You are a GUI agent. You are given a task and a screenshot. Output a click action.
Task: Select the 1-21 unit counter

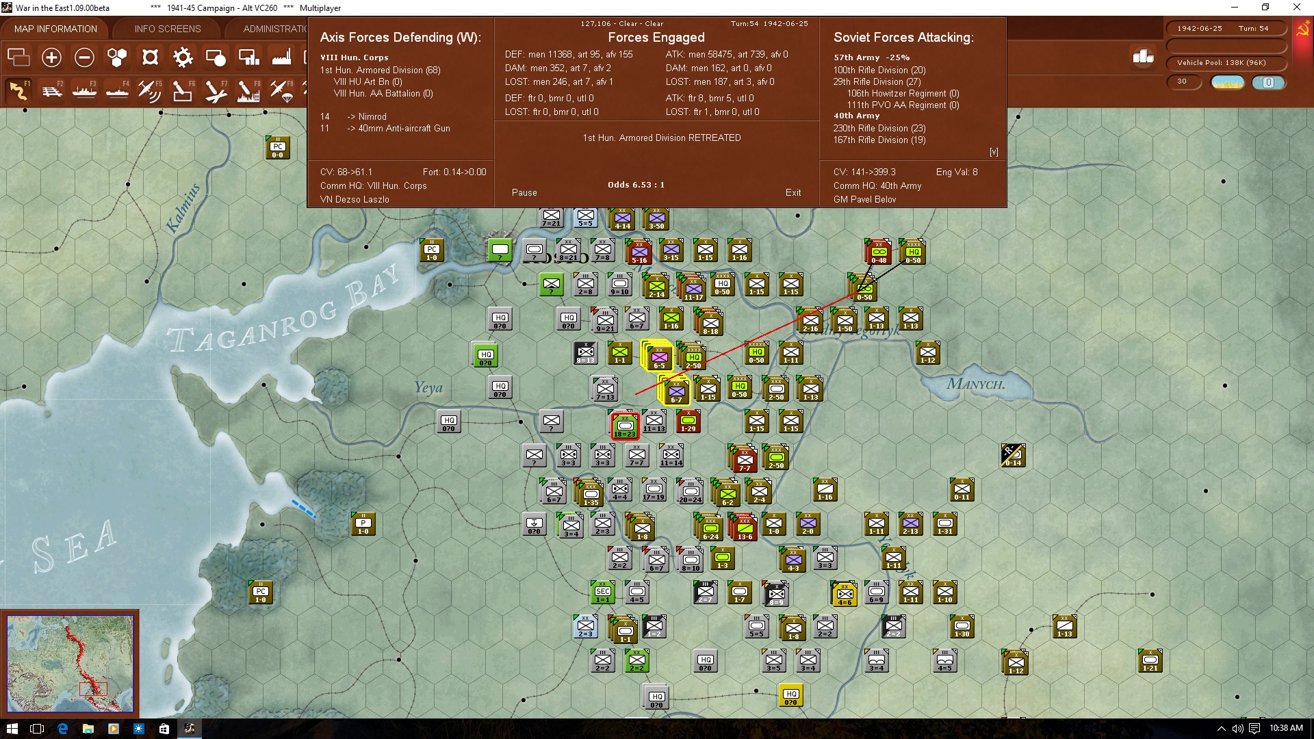tap(1150, 661)
